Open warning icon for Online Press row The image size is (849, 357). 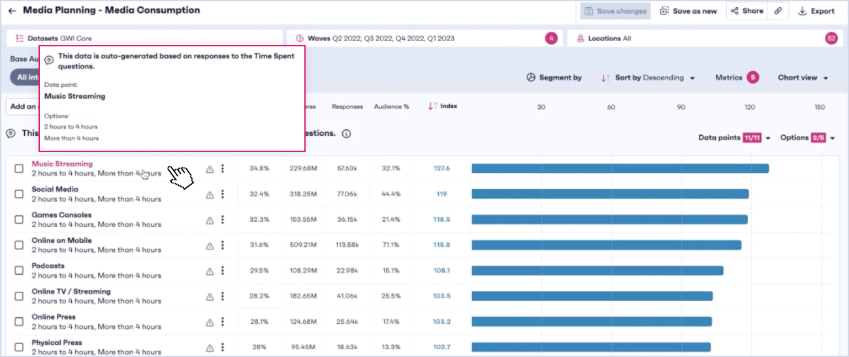pyautogui.click(x=210, y=322)
